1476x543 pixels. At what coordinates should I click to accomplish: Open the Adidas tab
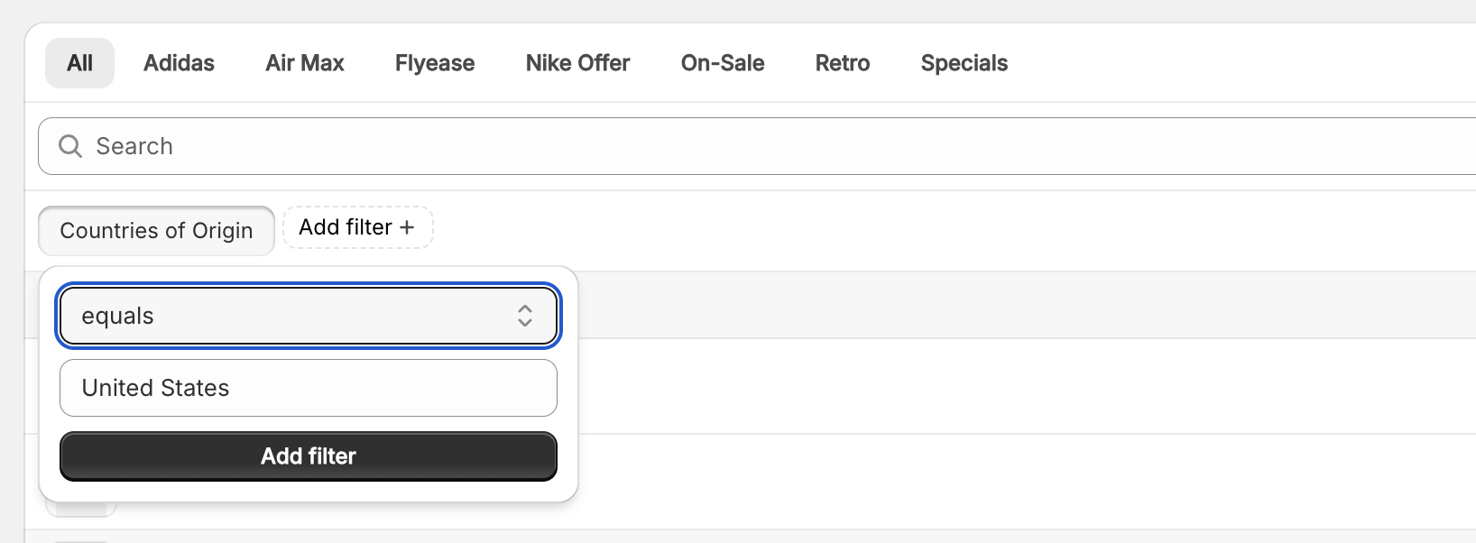point(179,63)
